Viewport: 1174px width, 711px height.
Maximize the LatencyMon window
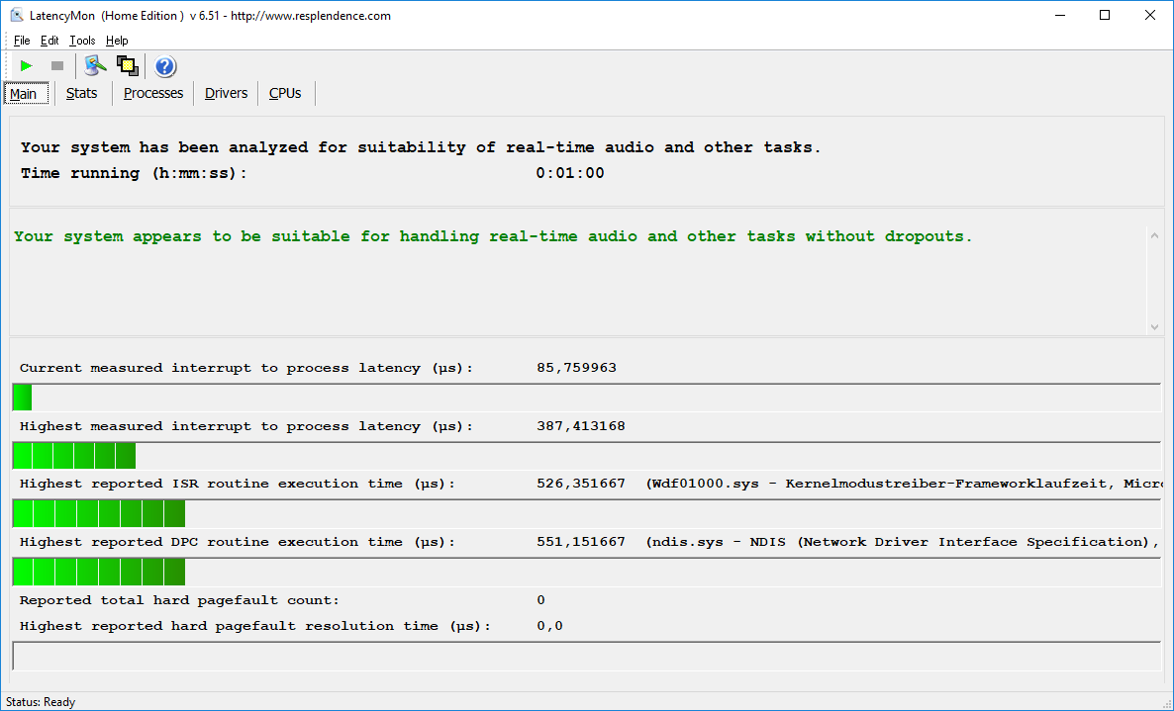tap(1105, 15)
